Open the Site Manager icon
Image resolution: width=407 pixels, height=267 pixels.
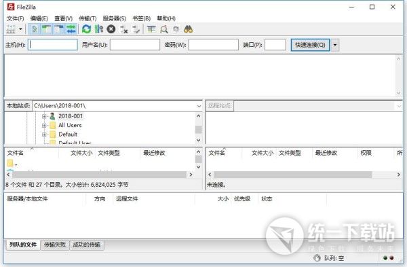[x=11, y=29]
